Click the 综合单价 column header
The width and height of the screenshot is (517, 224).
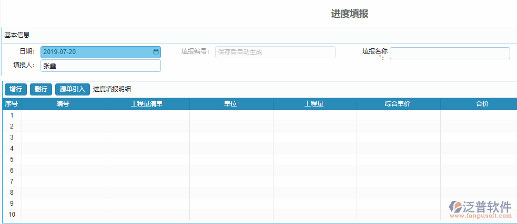(x=398, y=104)
